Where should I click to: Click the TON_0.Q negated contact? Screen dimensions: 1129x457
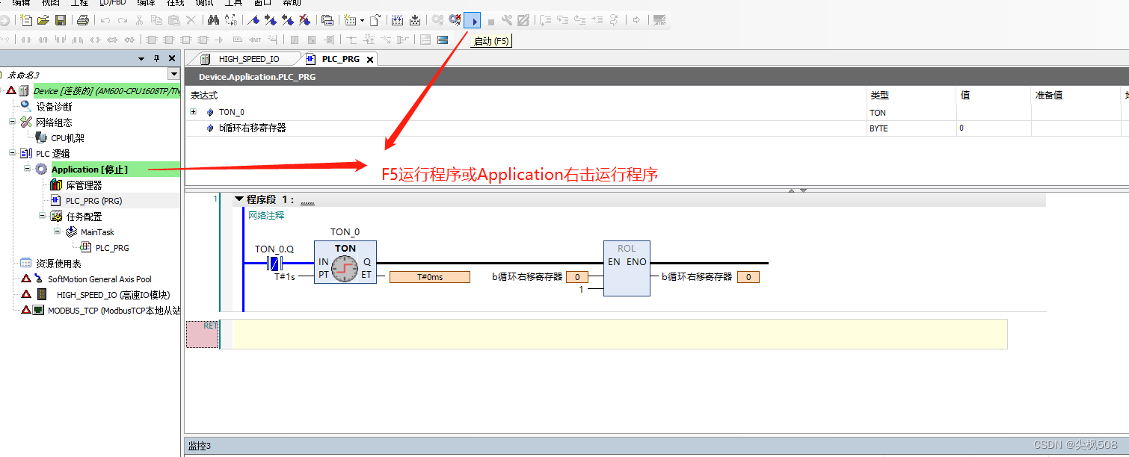[x=274, y=263]
